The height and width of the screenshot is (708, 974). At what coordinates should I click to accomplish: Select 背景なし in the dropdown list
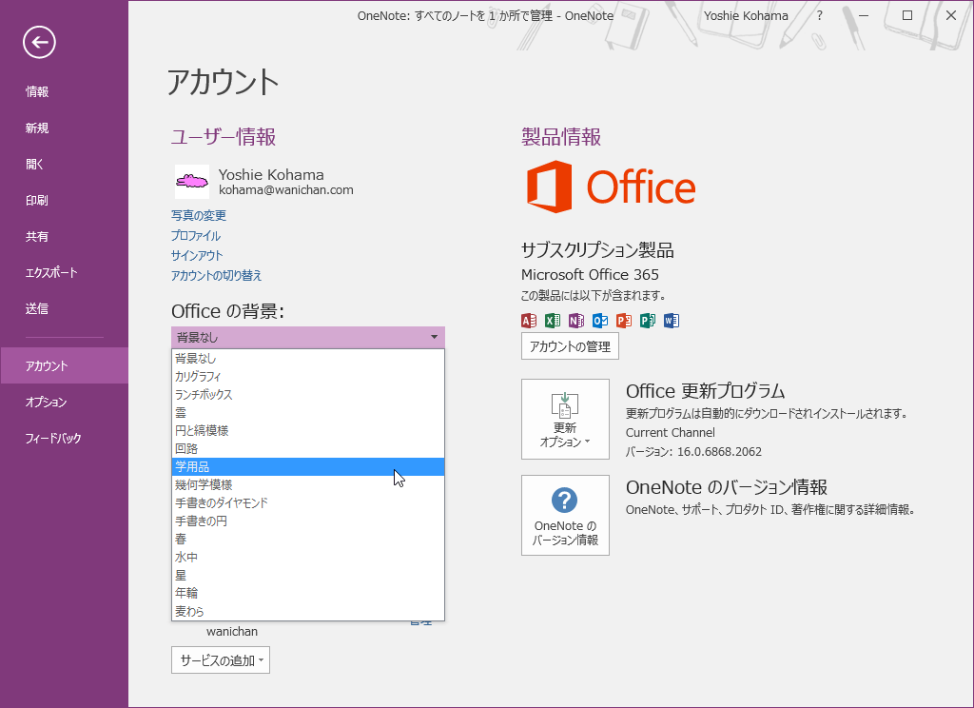click(308, 359)
